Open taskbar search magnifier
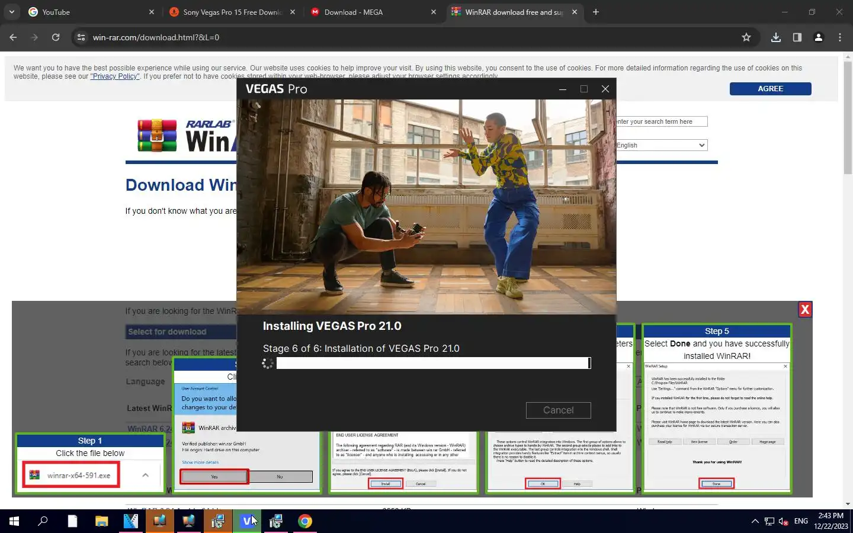 point(43,521)
